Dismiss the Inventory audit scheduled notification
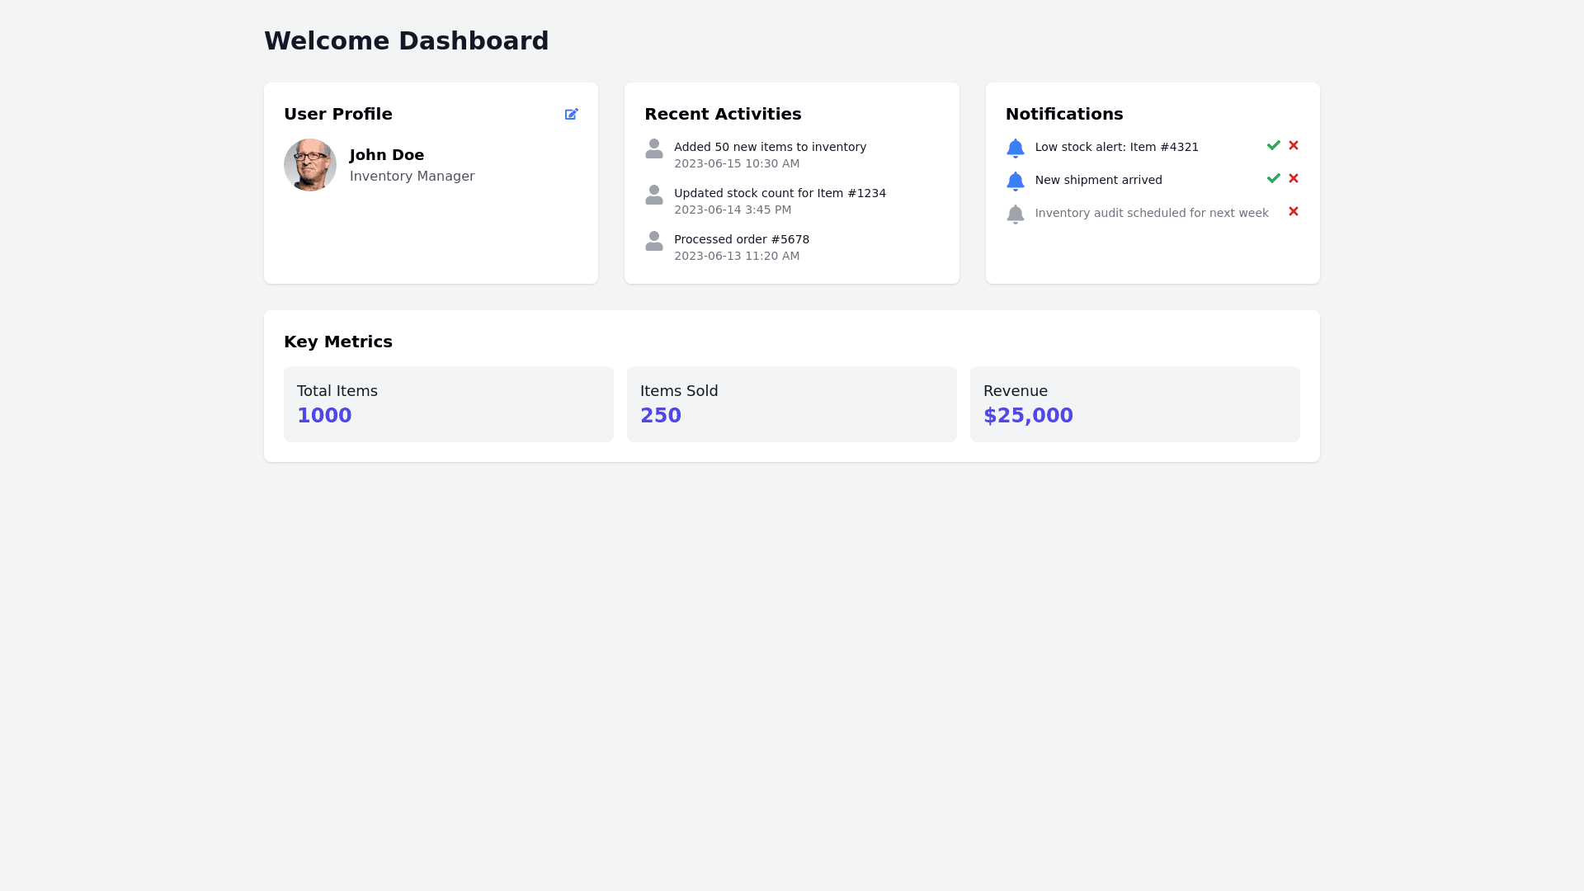This screenshot has width=1584, height=891. [1293, 211]
